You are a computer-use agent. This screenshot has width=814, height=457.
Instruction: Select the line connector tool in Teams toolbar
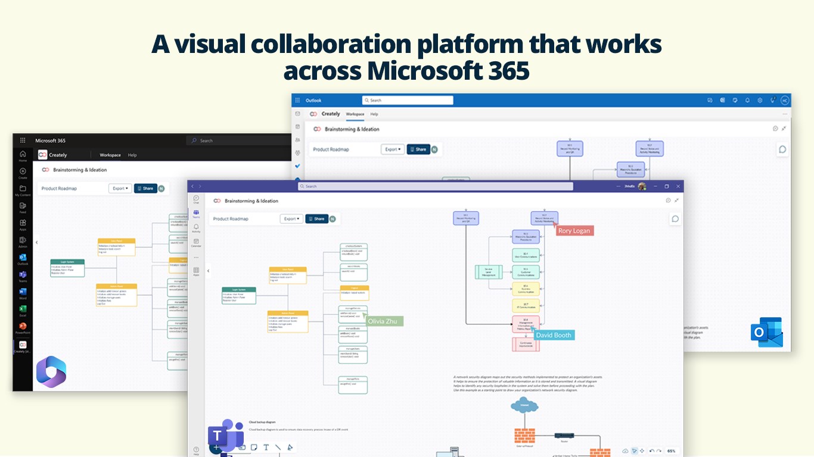pyautogui.click(x=278, y=447)
